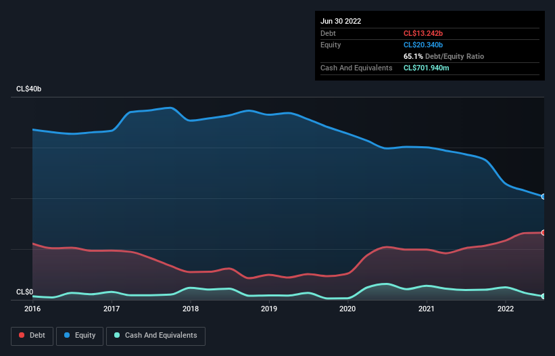Toggle Cash And Equivalents legend button
The width and height of the screenshot is (555, 356).
pos(155,336)
